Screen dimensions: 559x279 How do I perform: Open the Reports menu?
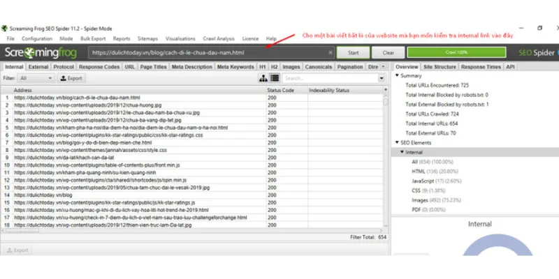[x=122, y=38]
